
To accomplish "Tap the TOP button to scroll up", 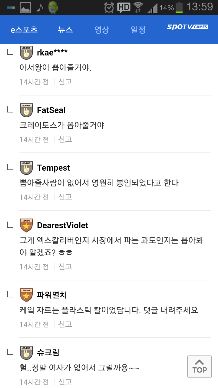I will tap(199, 366).
